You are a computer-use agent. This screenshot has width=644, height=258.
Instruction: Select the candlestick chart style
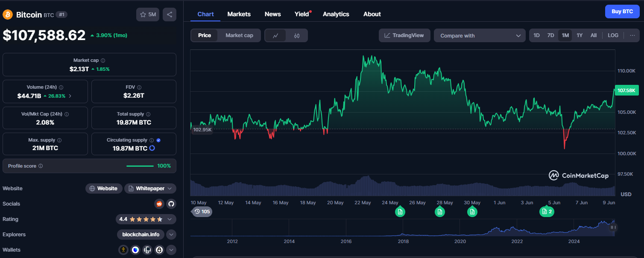click(x=297, y=35)
